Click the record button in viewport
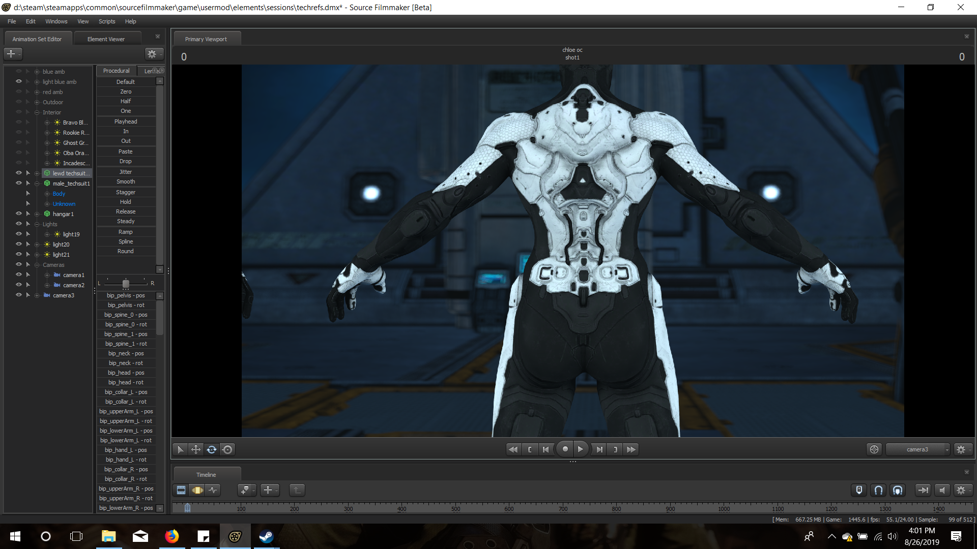 pyautogui.click(x=565, y=449)
